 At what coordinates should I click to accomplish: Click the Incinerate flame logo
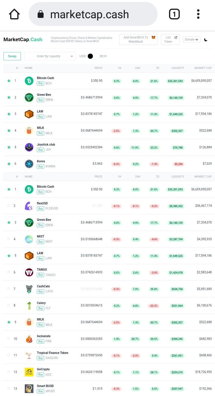pyautogui.click(x=29, y=339)
